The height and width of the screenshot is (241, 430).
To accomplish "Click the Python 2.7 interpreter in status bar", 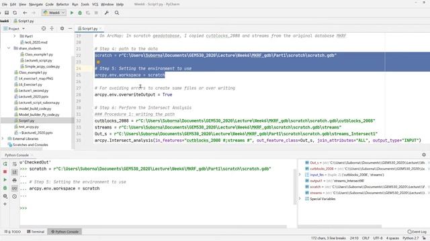I will 411,238.
